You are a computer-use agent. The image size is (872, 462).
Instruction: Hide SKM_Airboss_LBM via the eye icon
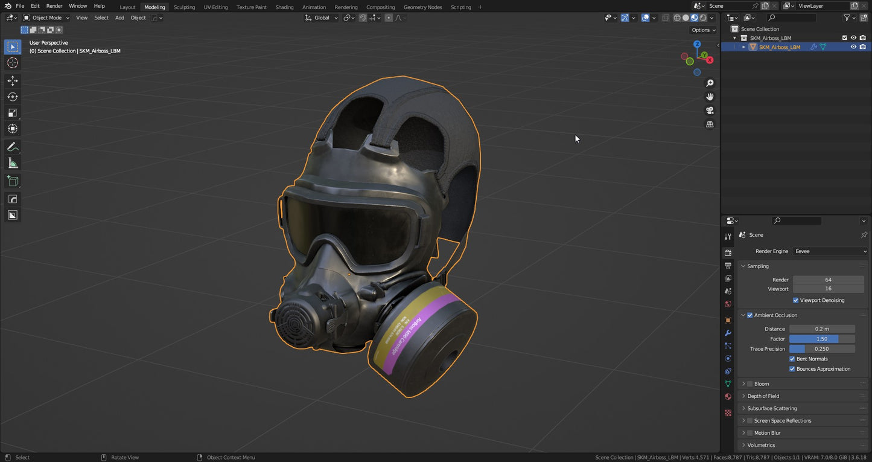point(853,47)
